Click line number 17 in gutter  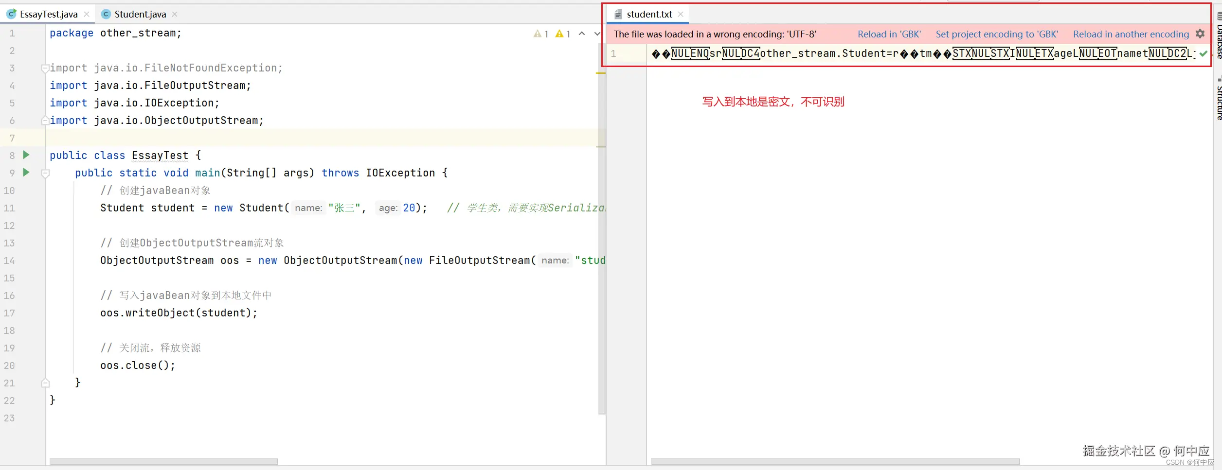pos(10,313)
